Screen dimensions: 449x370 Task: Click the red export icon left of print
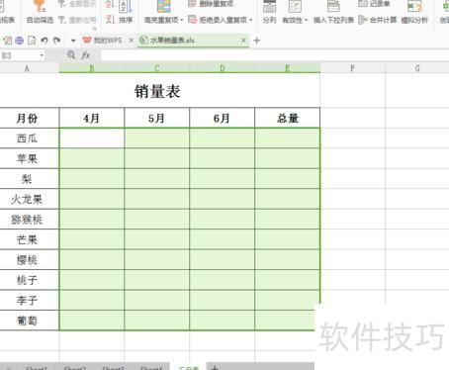[x=8, y=41]
